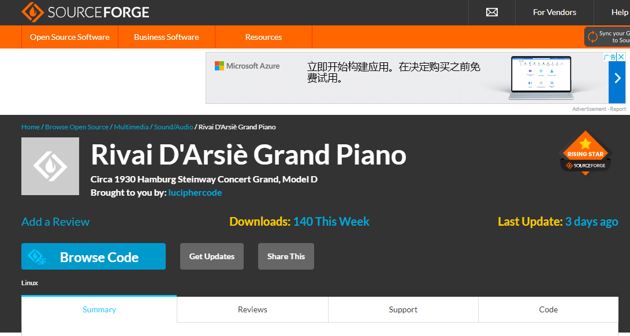Click the gray project logo thumbnail
The image size is (630, 336).
click(x=50, y=166)
